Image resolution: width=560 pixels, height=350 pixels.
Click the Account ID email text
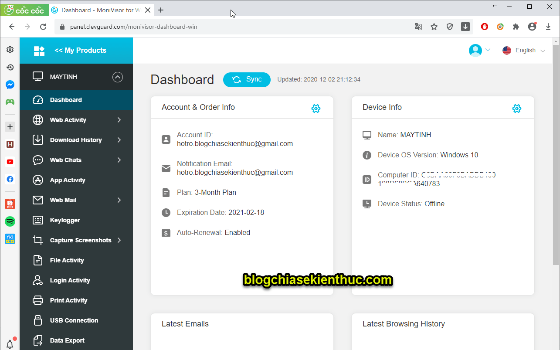click(x=235, y=143)
